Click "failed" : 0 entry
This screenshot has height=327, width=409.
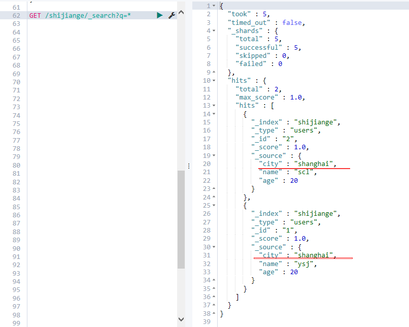[x=259, y=64]
